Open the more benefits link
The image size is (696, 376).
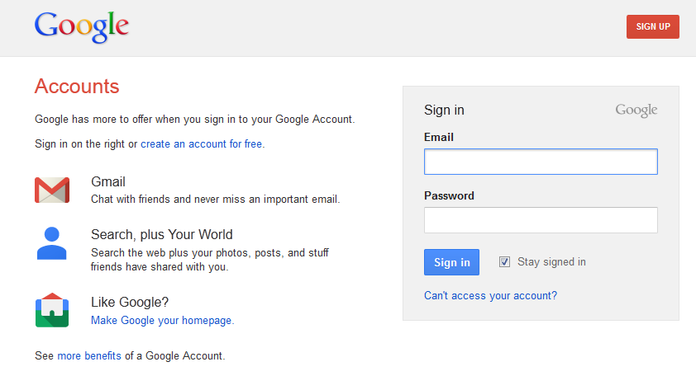pyautogui.click(x=89, y=355)
